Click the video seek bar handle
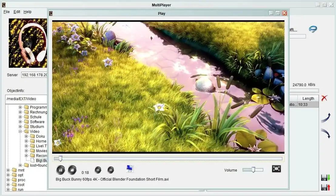 click(x=60, y=158)
